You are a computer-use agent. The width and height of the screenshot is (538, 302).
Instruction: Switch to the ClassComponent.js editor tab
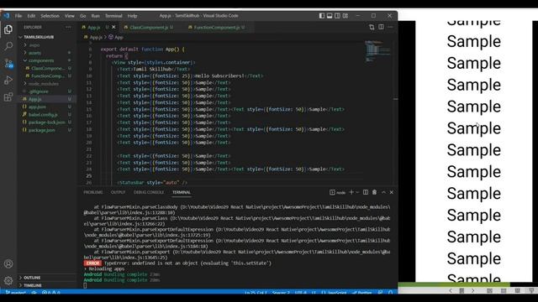coord(149,28)
